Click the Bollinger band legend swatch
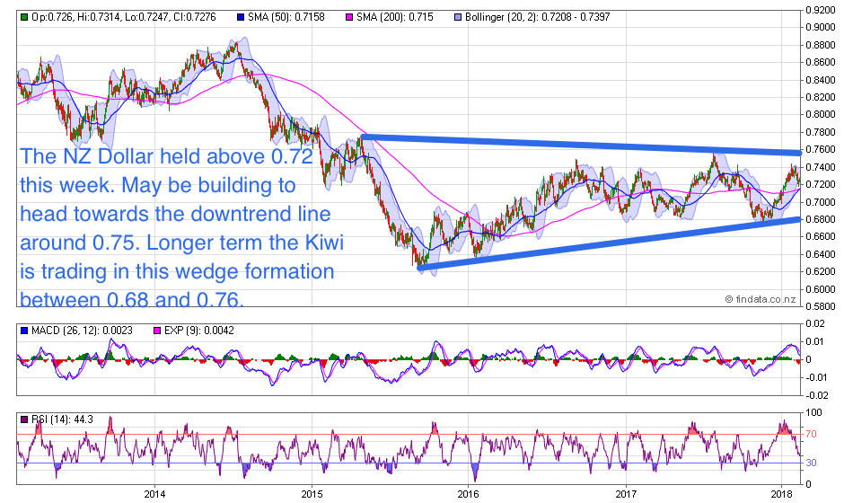This screenshot has width=844, height=503. (x=458, y=17)
